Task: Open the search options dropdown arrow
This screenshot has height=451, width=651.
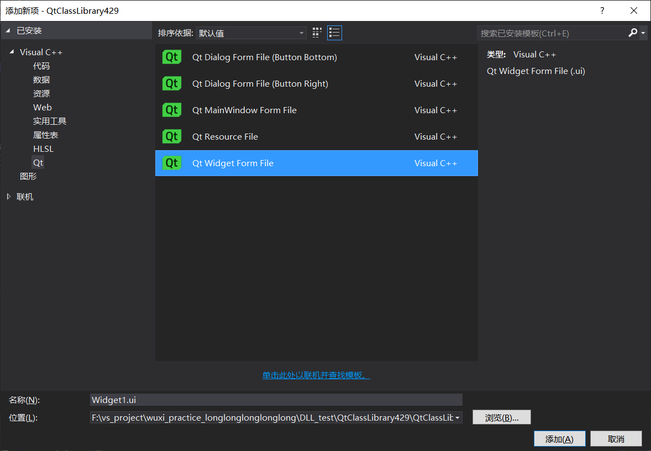Action: [x=643, y=33]
